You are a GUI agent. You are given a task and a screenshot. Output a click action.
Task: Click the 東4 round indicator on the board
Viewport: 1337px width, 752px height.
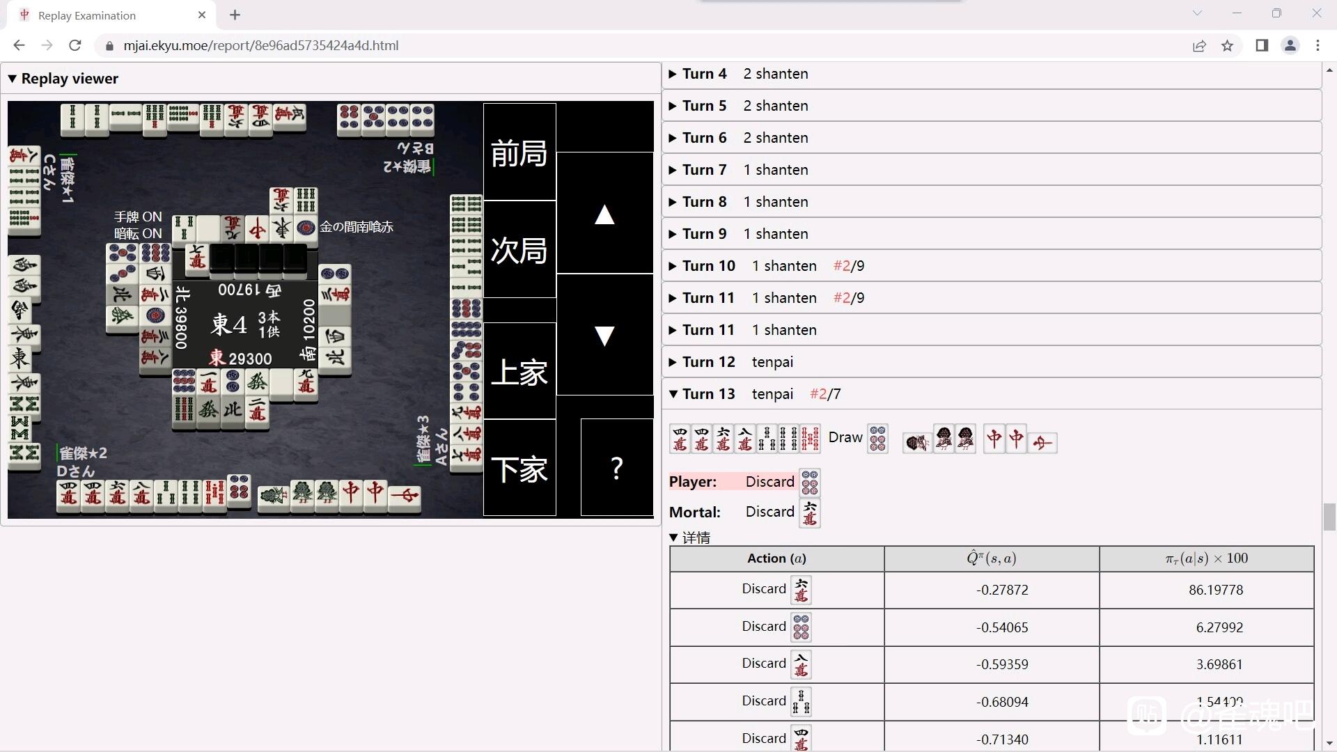click(x=229, y=324)
